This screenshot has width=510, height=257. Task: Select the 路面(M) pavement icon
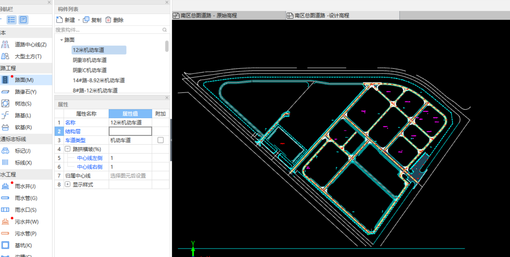[5, 80]
